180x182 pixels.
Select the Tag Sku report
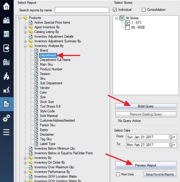click(46, 139)
